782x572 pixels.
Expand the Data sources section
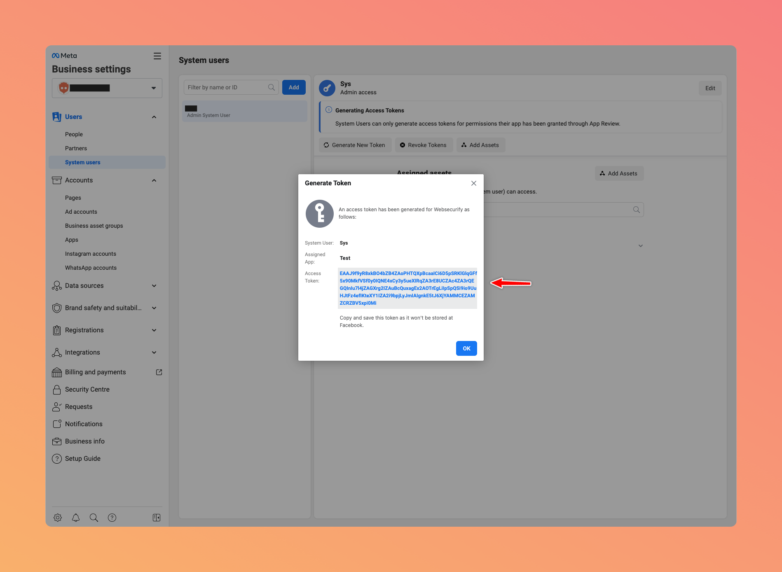(154, 286)
